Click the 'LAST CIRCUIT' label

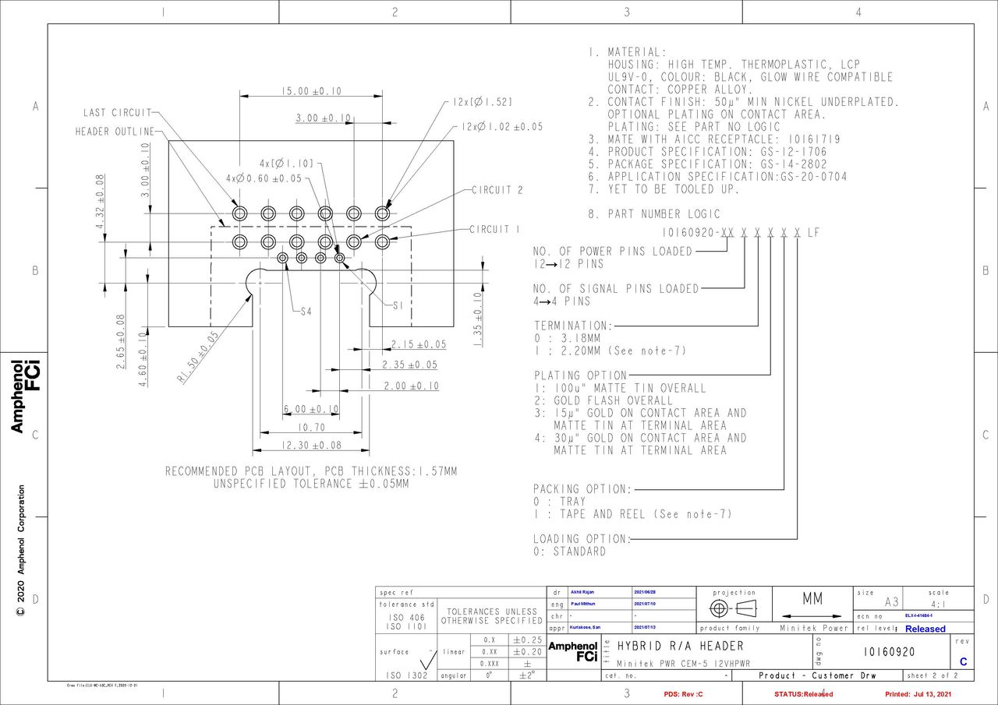(116, 114)
